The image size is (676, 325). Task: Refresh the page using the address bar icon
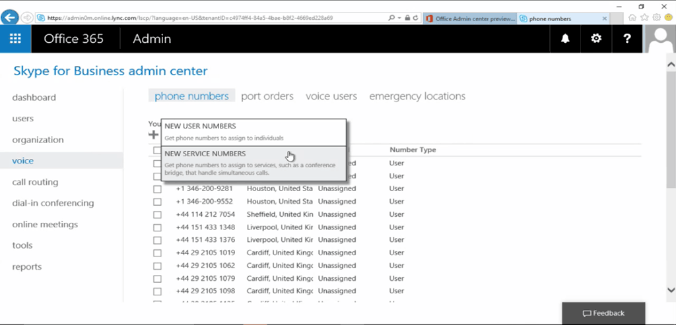point(415,18)
